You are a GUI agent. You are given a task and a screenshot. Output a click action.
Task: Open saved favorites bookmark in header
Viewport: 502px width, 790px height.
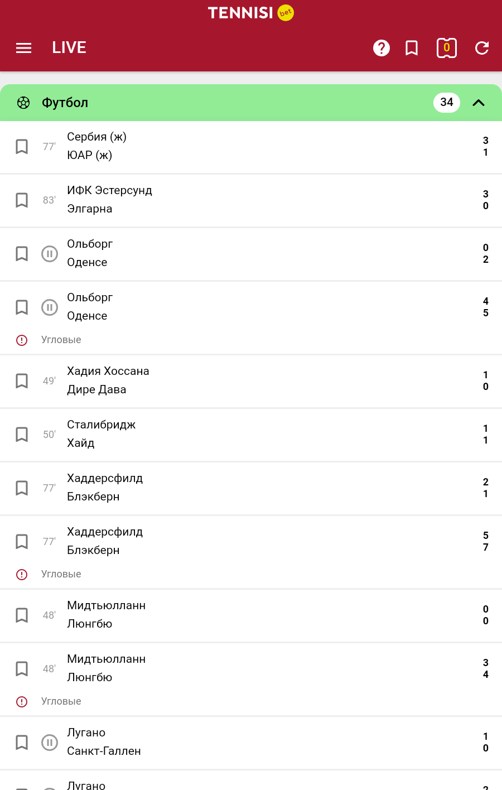(412, 48)
